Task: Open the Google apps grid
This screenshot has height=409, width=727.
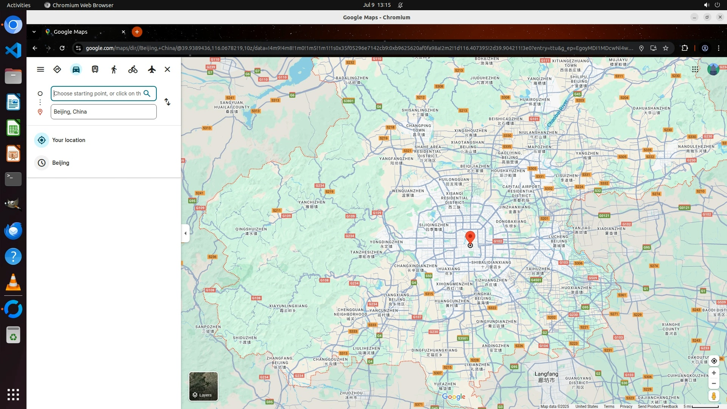Action: (695, 69)
